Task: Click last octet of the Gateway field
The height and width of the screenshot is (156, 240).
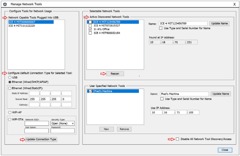Action: [x=67, y=105]
